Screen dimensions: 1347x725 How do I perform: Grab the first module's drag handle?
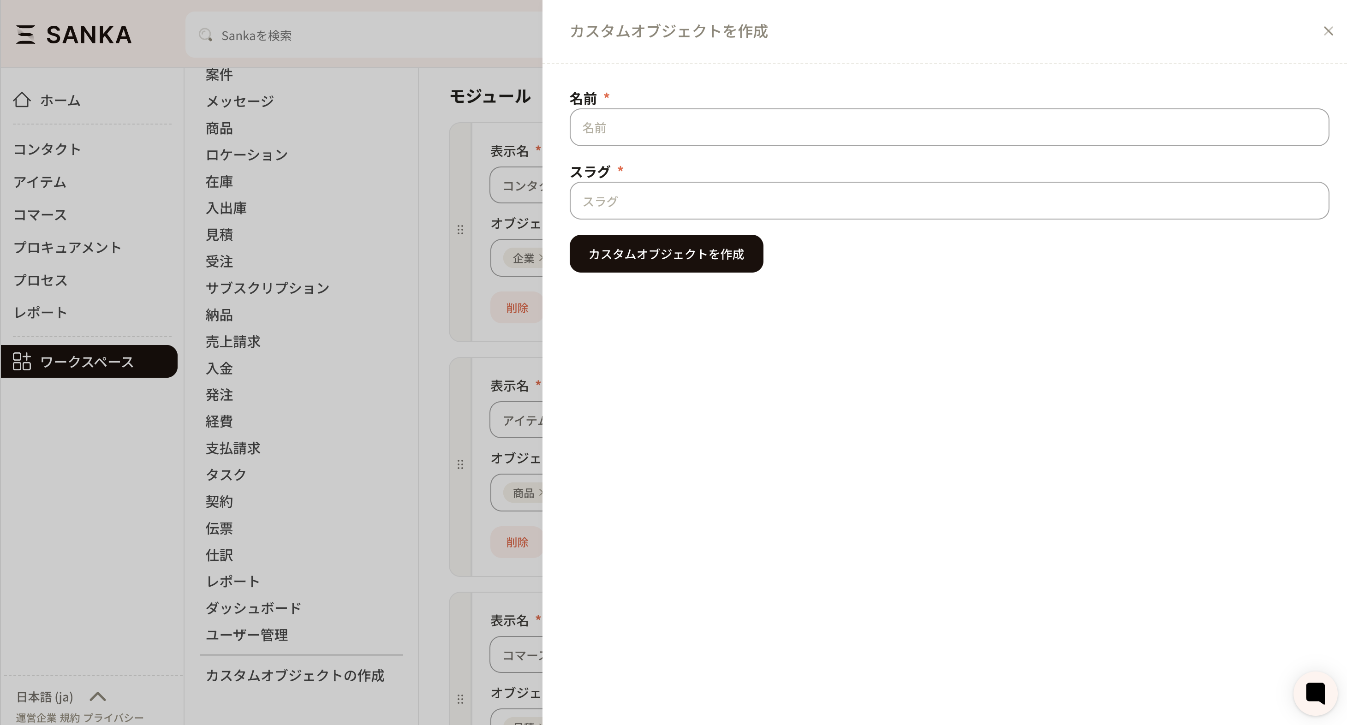[x=460, y=230]
